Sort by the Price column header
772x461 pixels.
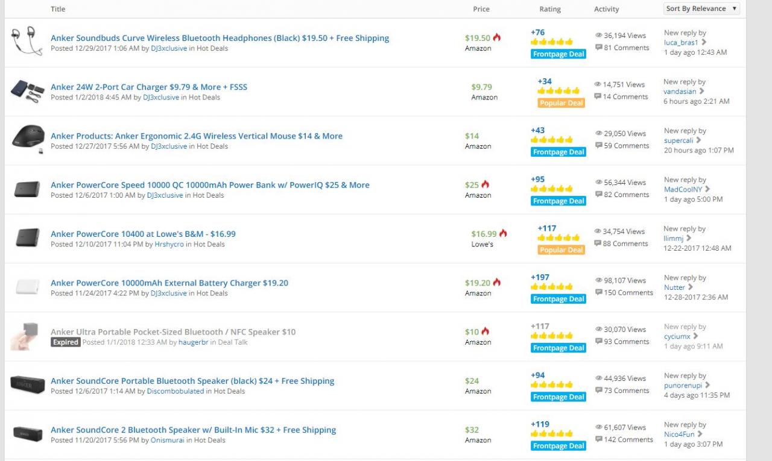click(x=481, y=9)
